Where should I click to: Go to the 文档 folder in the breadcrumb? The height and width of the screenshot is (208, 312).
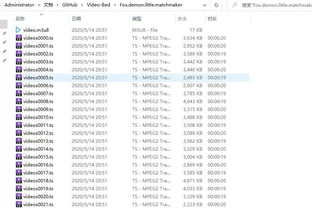pos(48,5)
